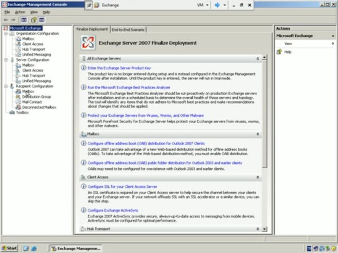Image resolution: width=338 pixels, height=253 pixels.
Task: Click the Distribution Group icon
Action: [x=19, y=97]
